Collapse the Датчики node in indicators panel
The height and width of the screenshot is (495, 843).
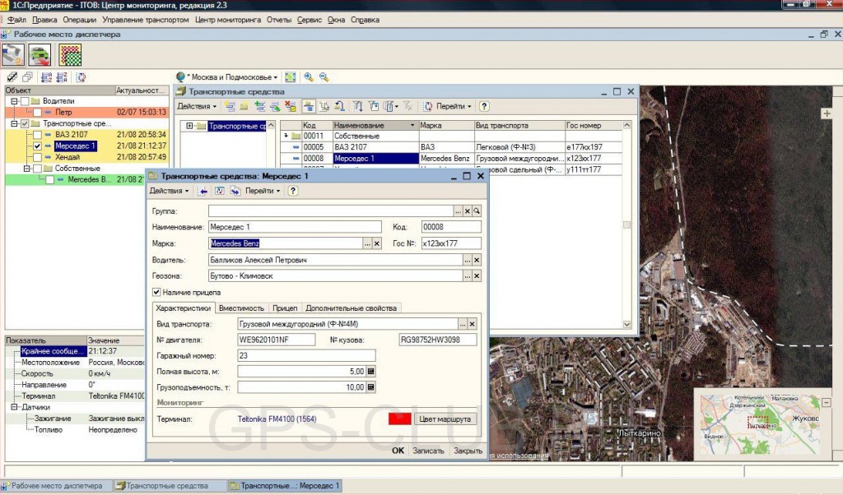[15, 407]
